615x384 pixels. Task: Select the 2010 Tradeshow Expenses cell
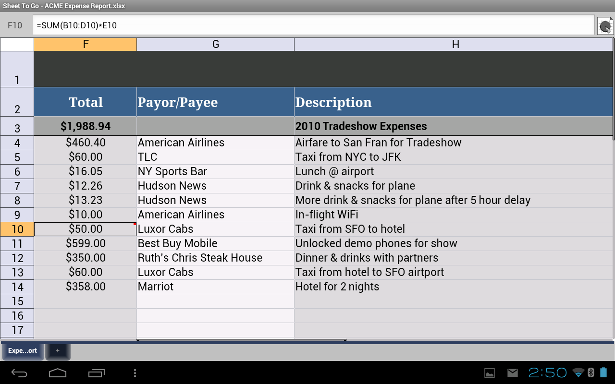click(x=454, y=126)
